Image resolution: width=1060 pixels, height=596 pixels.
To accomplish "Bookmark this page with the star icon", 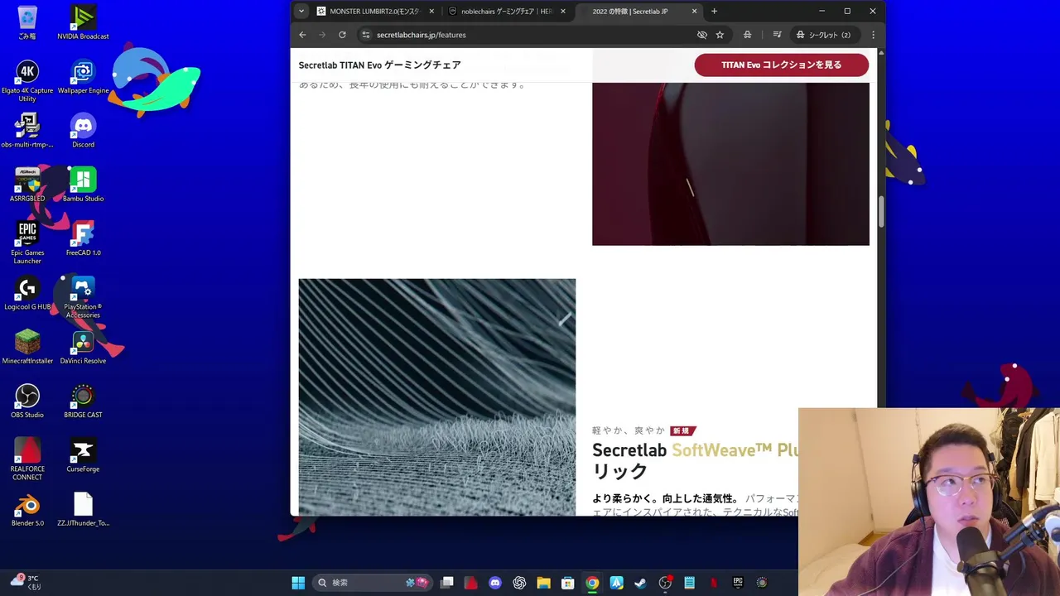I will pyautogui.click(x=720, y=35).
